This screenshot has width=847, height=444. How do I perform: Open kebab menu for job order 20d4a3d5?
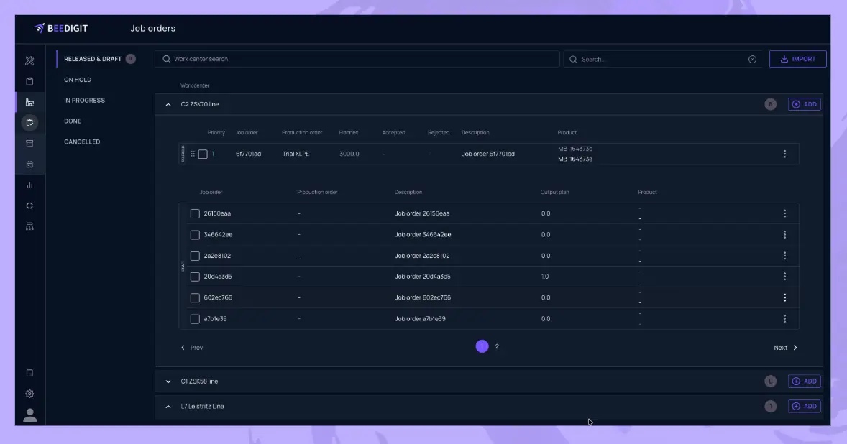tap(785, 276)
